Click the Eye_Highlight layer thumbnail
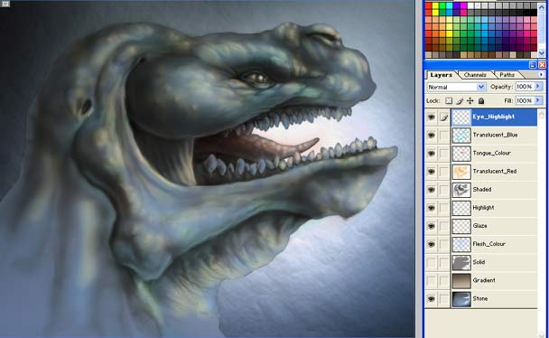The height and width of the screenshot is (338, 549). click(x=461, y=117)
